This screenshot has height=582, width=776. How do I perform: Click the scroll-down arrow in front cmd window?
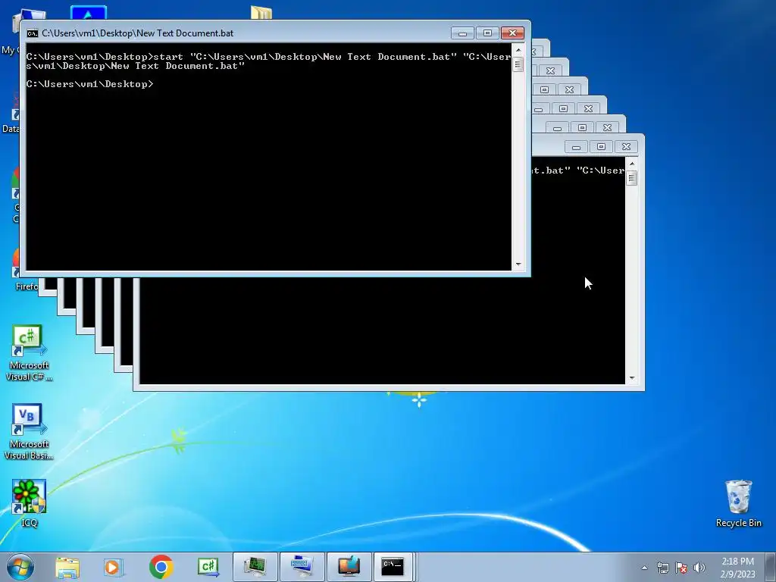(518, 264)
